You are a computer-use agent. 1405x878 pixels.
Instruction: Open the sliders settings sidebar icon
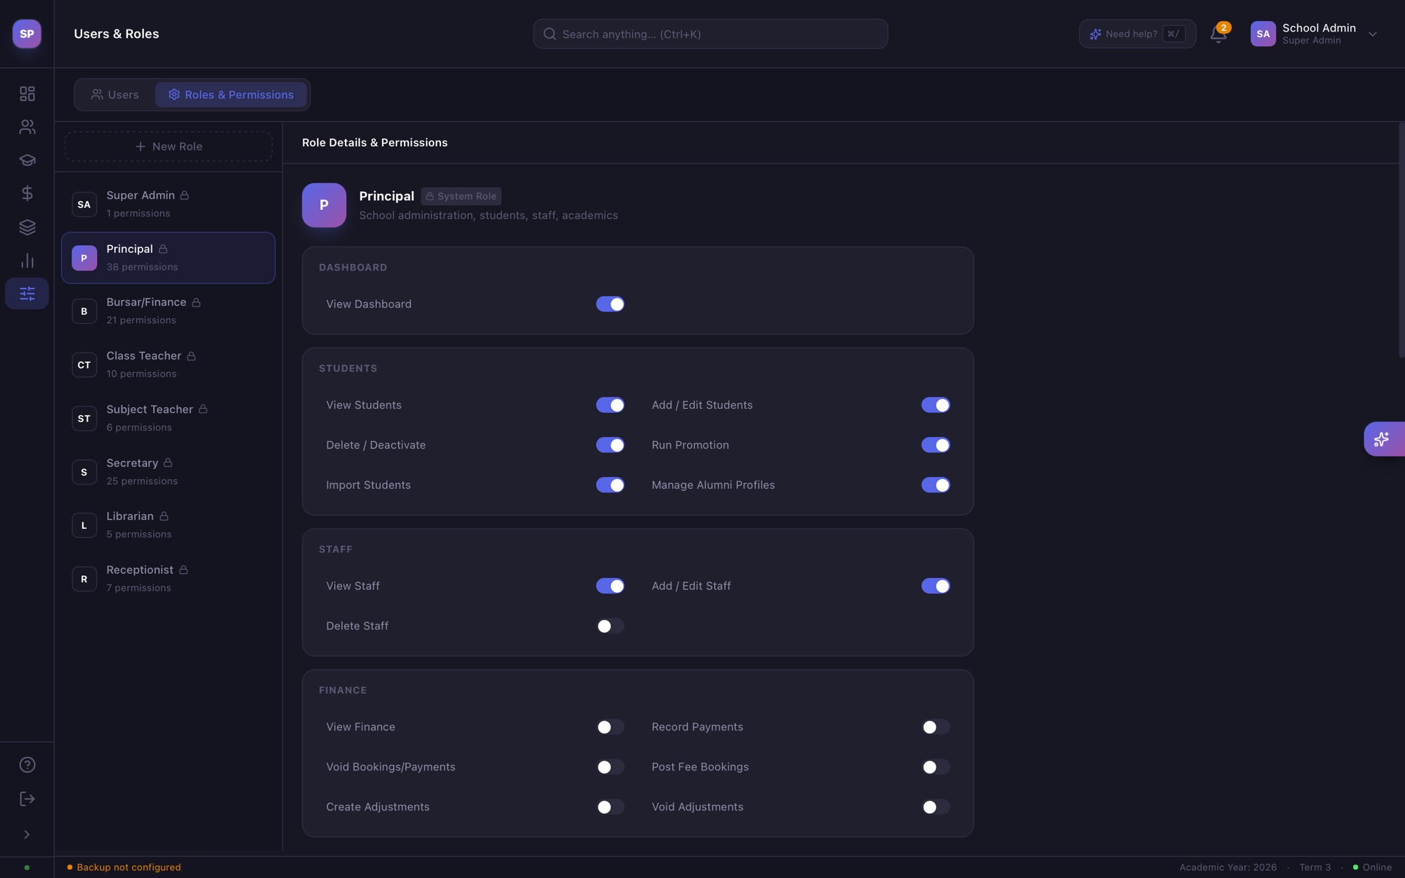point(27,294)
